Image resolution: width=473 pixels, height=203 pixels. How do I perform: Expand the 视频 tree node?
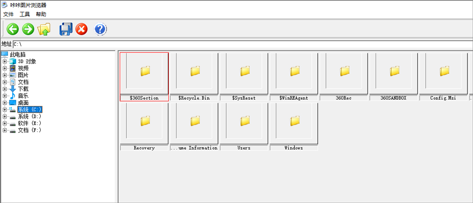[5, 69]
